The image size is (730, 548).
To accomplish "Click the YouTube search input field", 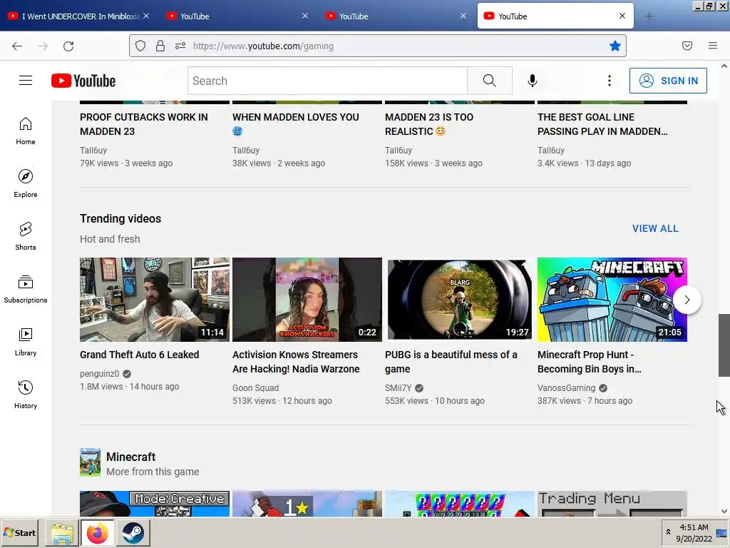I will point(327,81).
